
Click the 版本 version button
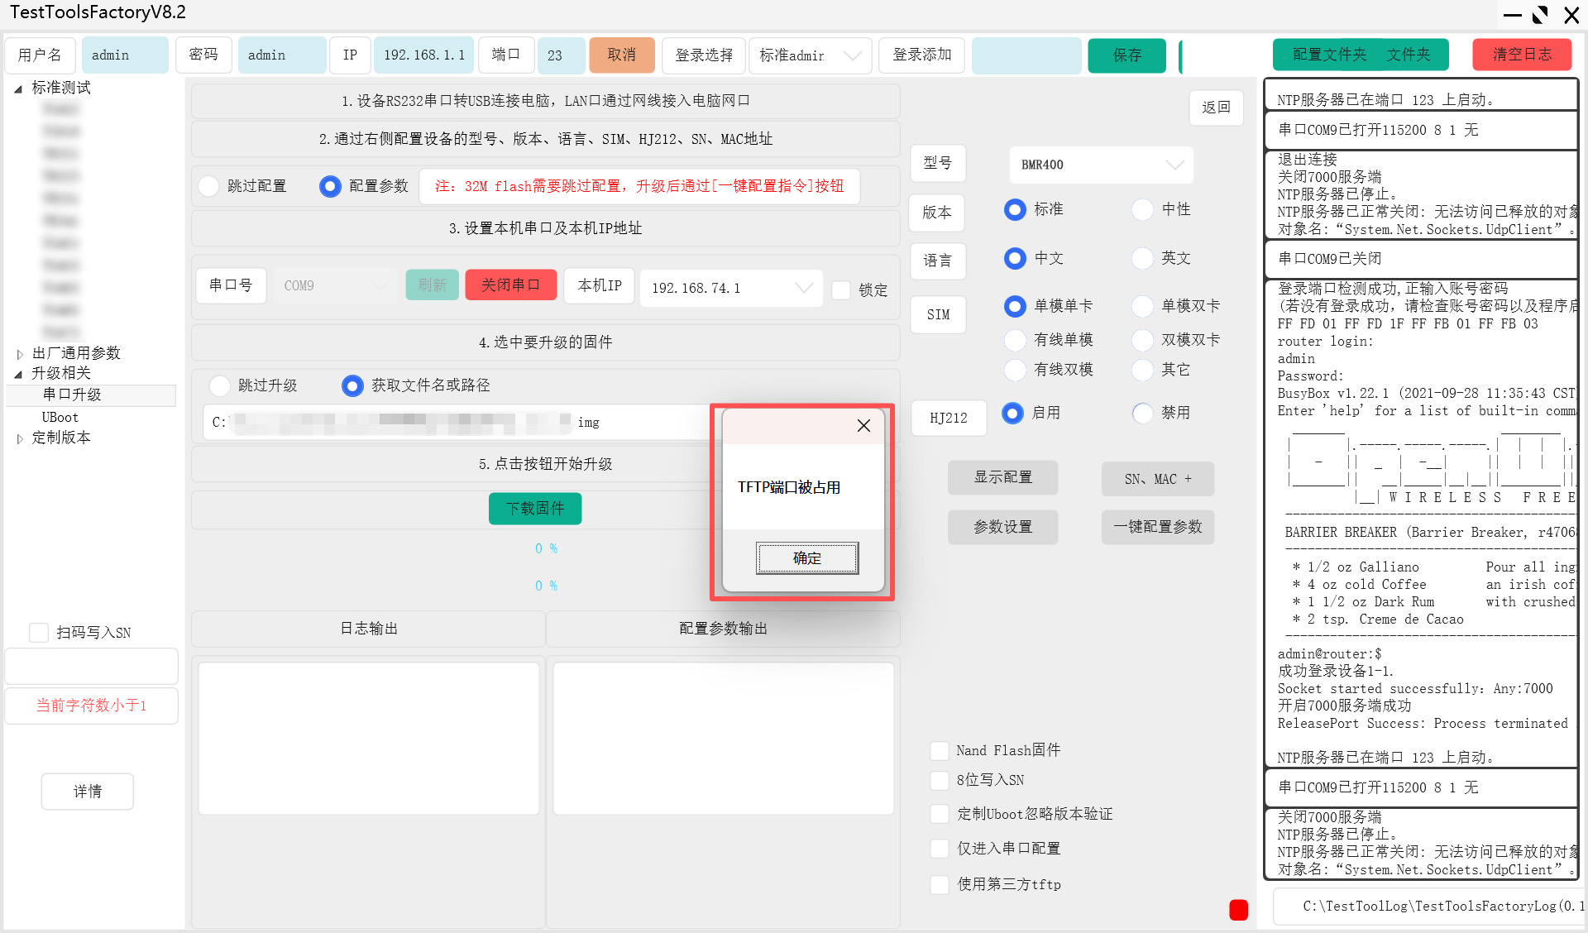coord(937,213)
